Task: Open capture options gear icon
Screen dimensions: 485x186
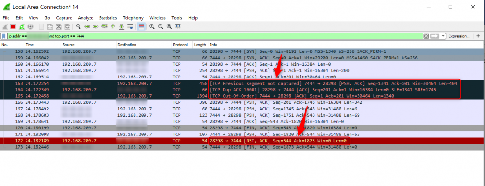Action: (x=30, y=27)
